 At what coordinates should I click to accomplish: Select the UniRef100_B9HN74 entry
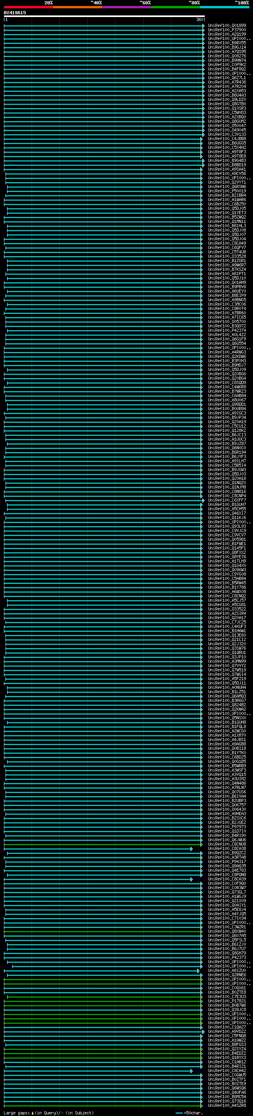pos(227,60)
